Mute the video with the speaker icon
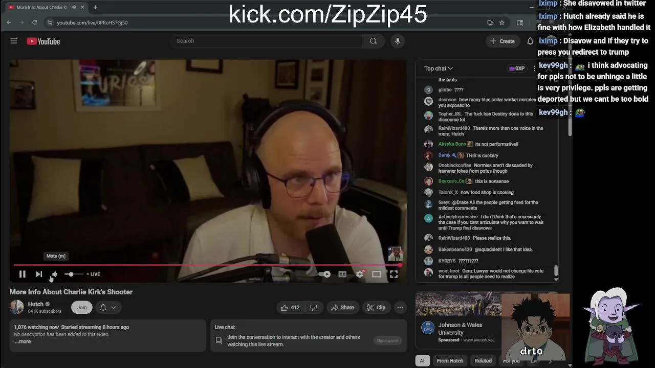This screenshot has height=368, width=655. 54,274
